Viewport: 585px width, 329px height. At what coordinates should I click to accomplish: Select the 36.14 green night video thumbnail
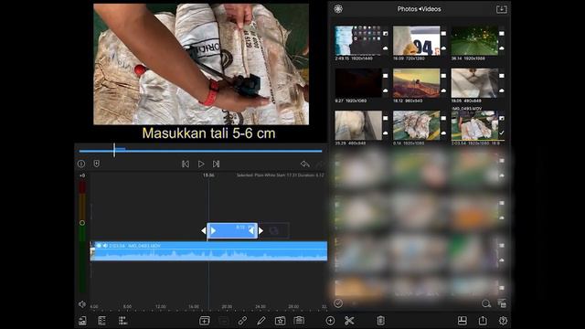tap(474, 40)
